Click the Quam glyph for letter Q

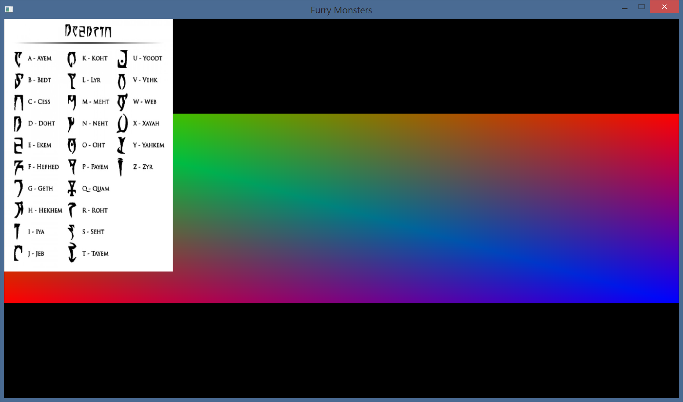click(x=72, y=188)
